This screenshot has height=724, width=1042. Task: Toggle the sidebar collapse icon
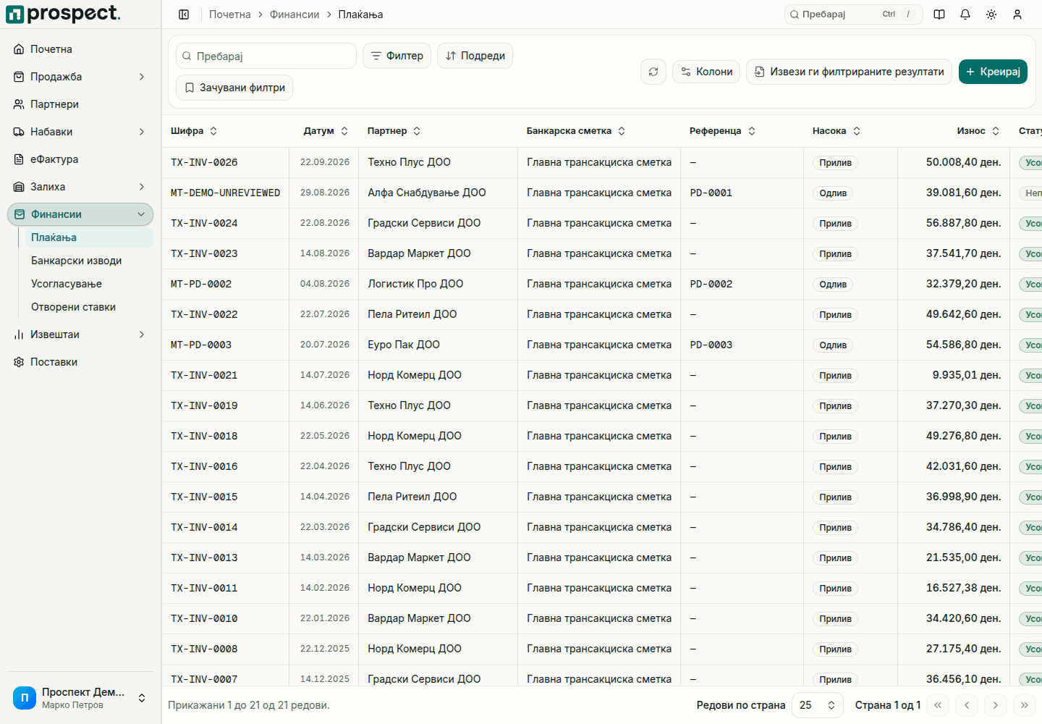[184, 14]
